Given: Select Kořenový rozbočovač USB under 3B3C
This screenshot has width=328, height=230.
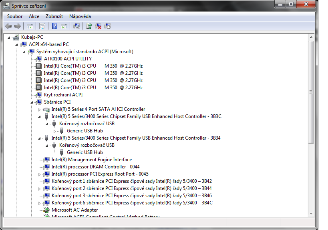Looking at the screenshot, I should point(87,124).
